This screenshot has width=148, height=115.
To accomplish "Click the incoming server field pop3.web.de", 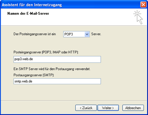I will pos(57,59).
